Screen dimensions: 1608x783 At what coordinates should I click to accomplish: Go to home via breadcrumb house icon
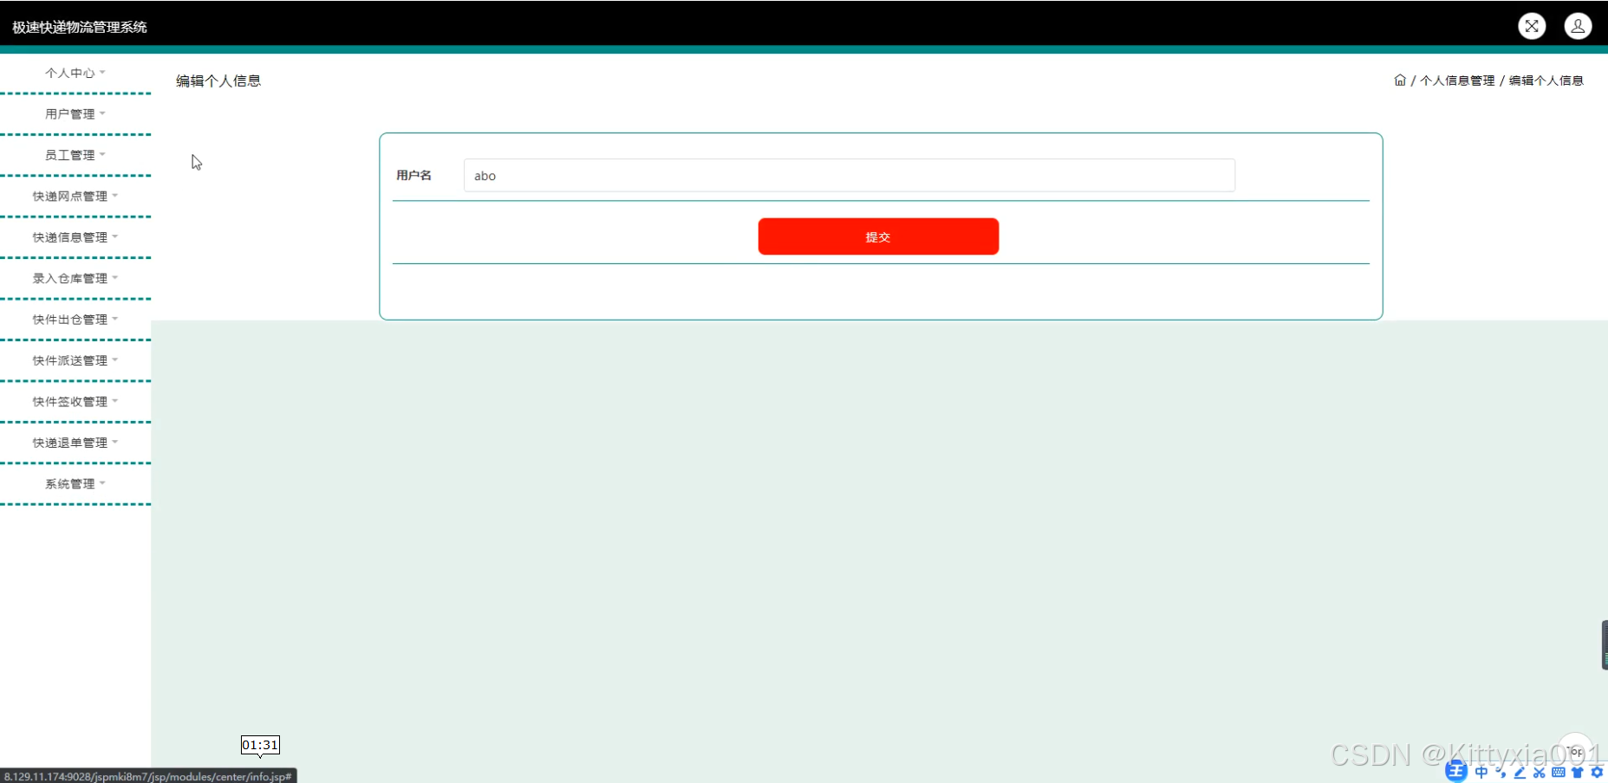(1399, 81)
